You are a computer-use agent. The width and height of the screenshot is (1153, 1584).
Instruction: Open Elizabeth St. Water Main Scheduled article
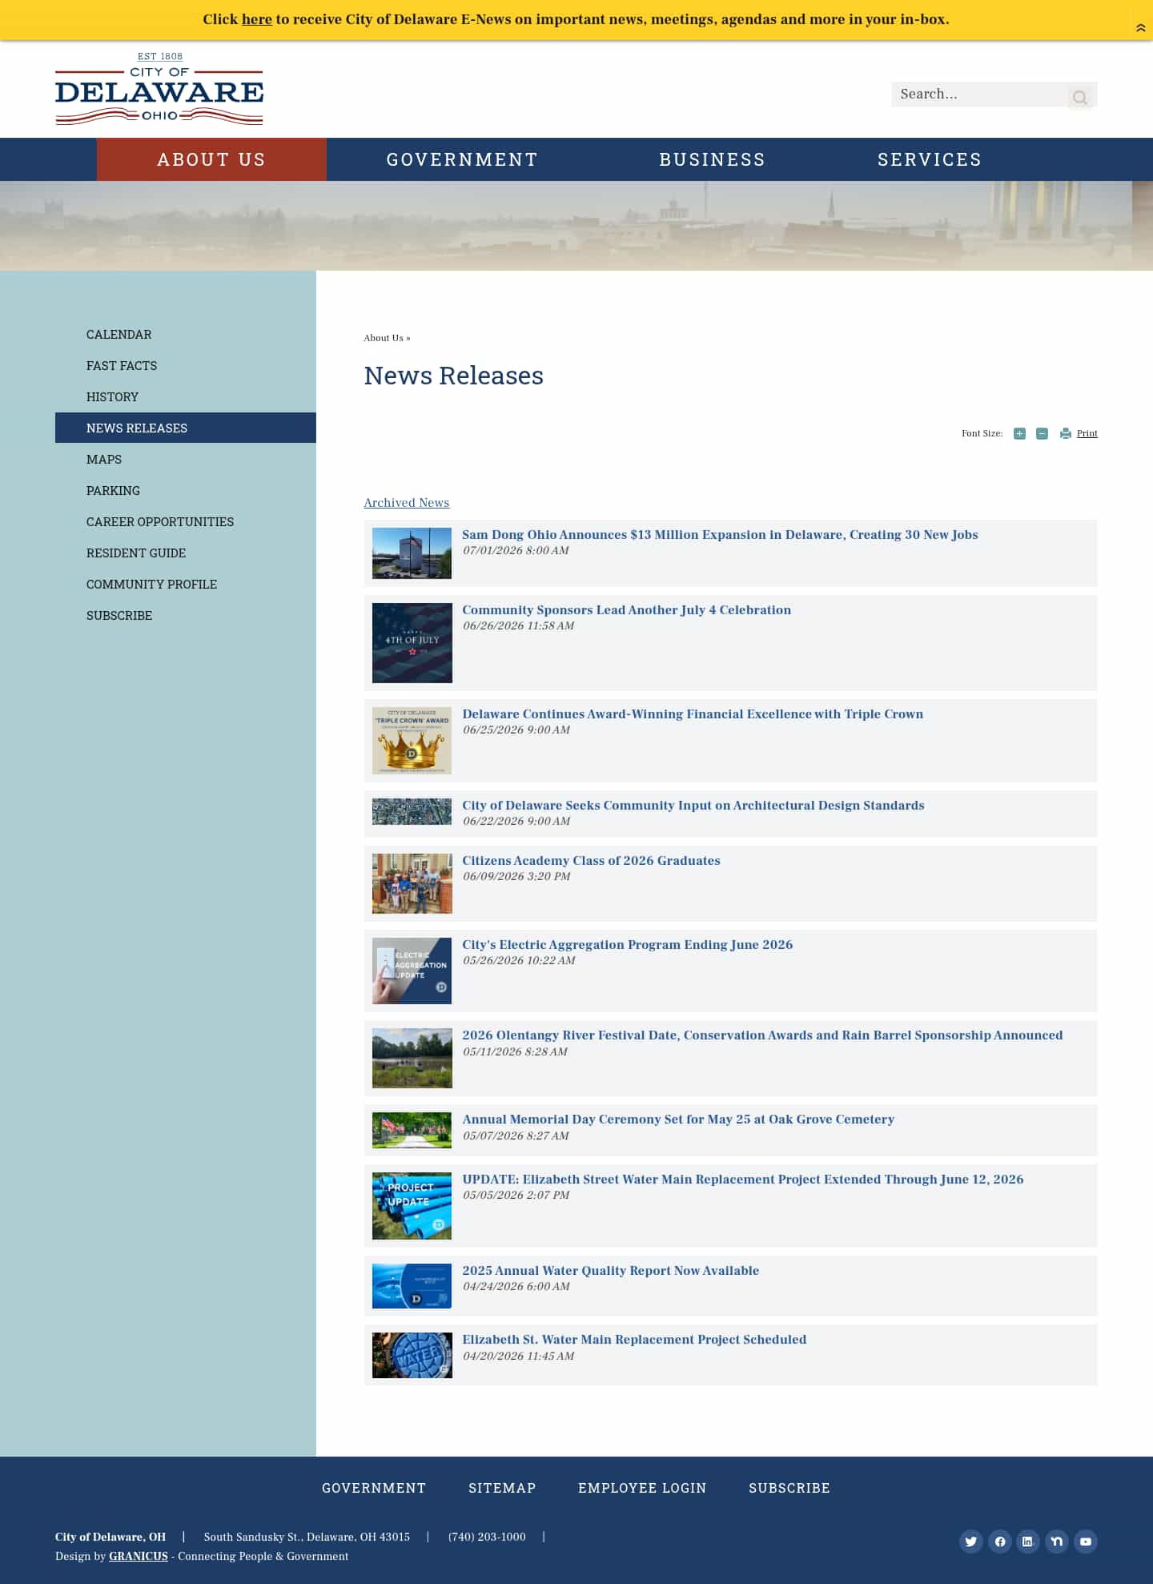(x=634, y=1340)
